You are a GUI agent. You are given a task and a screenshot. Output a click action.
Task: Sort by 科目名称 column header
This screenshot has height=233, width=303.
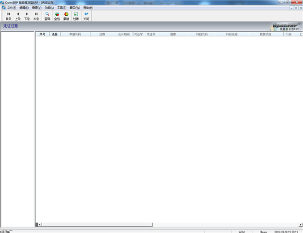click(x=231, y=35)
